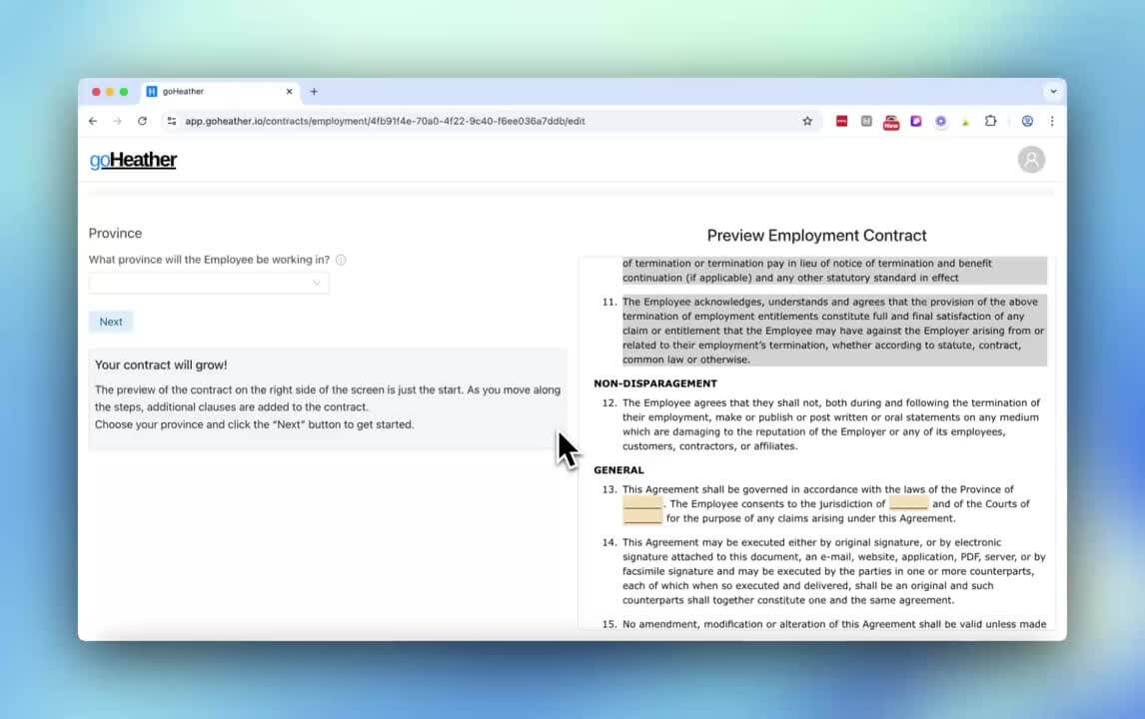Click the Preview Employment Contract heading
Screen dimensions: 1145x719
(x=816, y=236)
